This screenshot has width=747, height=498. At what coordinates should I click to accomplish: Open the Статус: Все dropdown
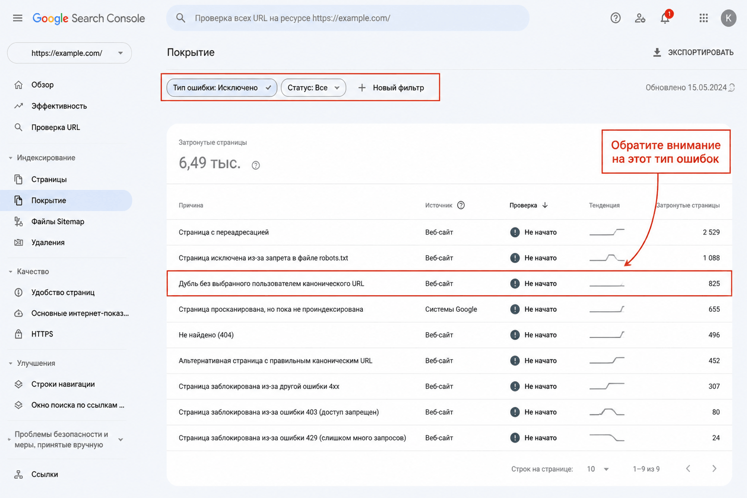pos(313,88)
